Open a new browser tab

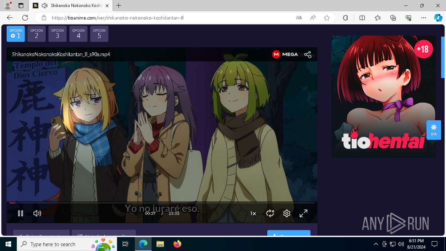point(119,6)
